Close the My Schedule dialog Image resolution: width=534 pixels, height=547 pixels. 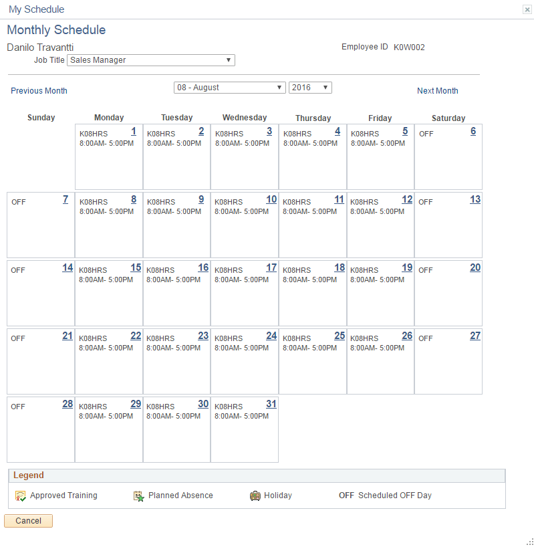[527, 9]
